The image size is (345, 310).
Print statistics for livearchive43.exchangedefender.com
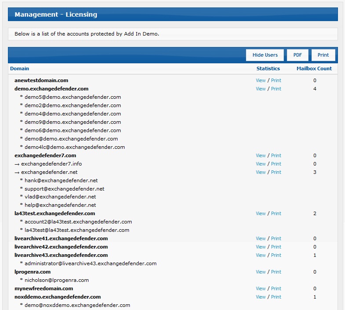276,255
